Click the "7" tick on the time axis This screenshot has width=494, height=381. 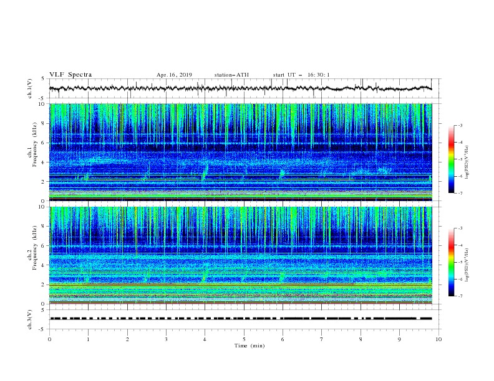point(322,339)
